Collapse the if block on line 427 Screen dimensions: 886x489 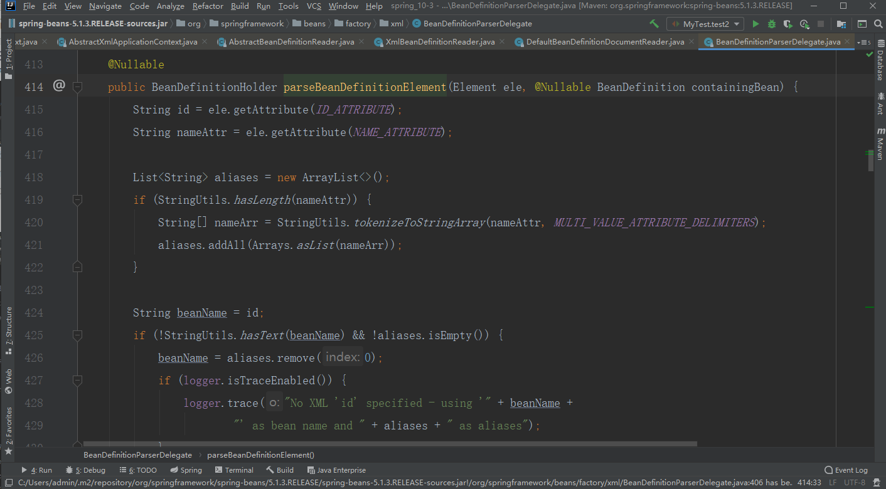pyautogui.click(x=78, y=381)
